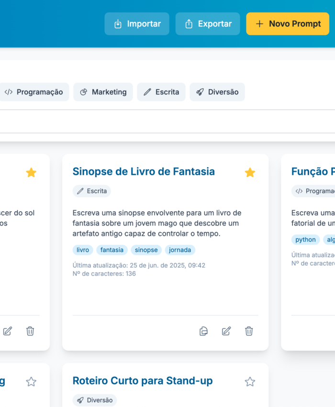Screen dimensions: 335x407
Task: Click the sinopse tag
Action: click(x=146, y=250)
